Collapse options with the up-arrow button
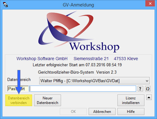 [x=149, y=97]
